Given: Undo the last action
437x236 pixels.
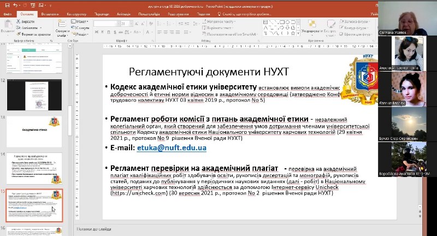Looking at the screenshot, I should (x=15, y=5).
